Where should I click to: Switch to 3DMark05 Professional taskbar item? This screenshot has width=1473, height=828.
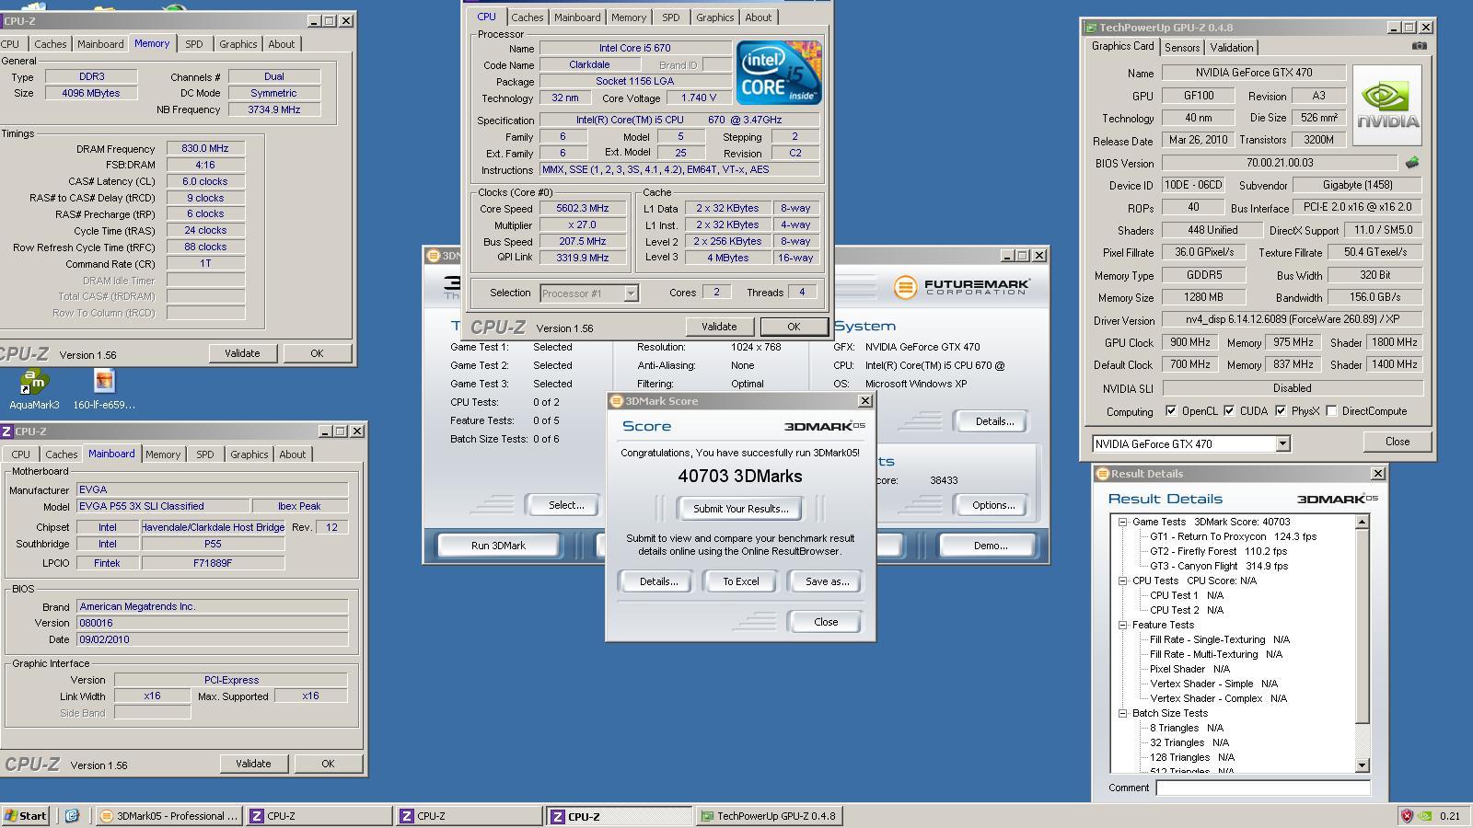point(168,815)
